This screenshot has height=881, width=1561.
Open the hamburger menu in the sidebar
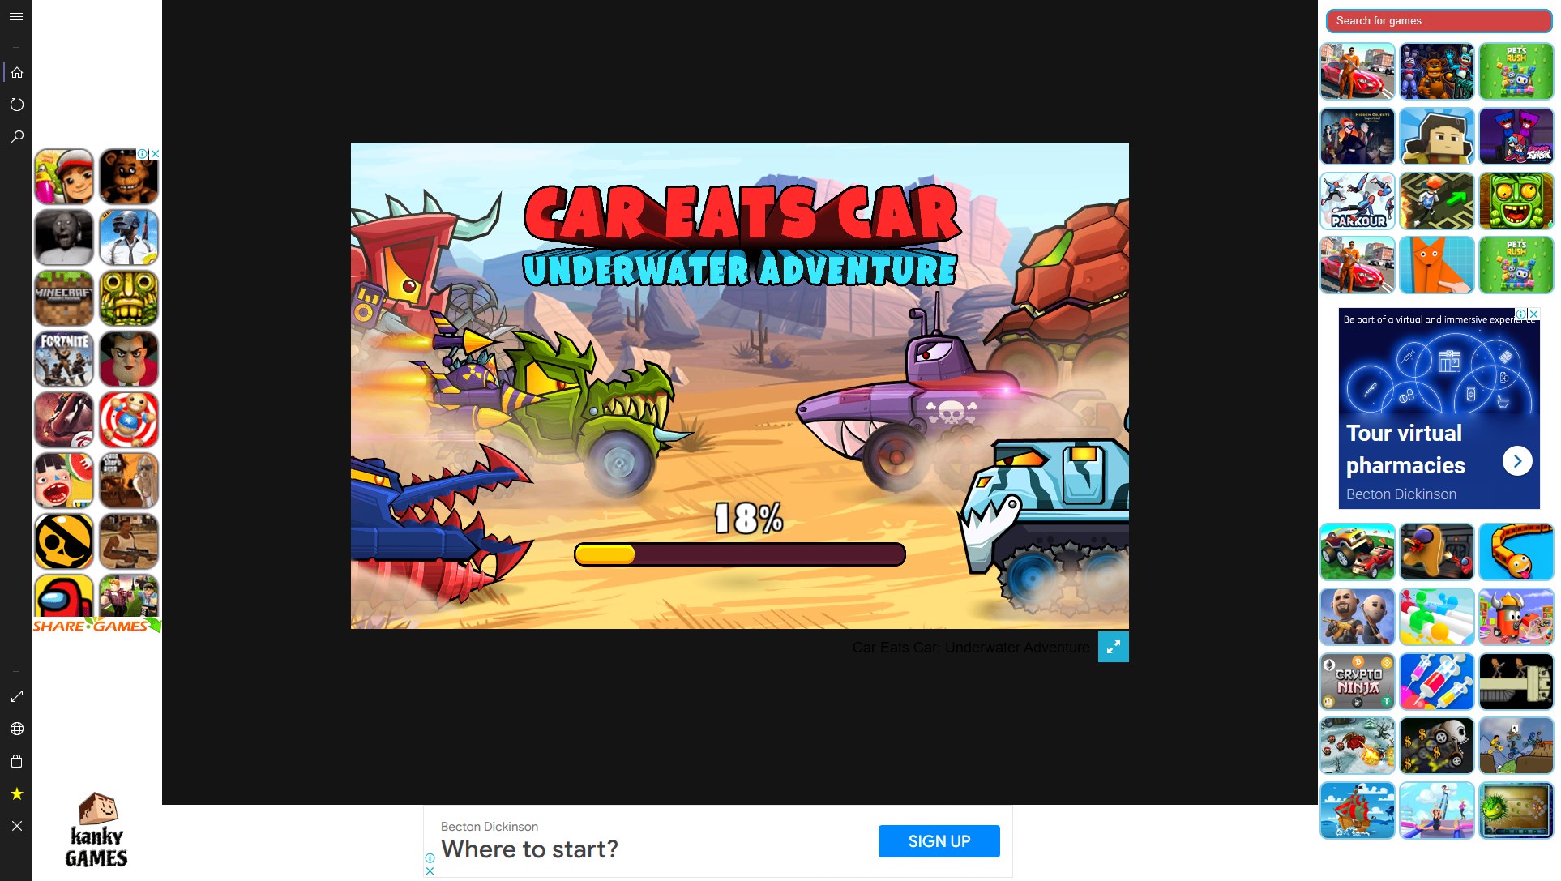(x=16, y=16)
